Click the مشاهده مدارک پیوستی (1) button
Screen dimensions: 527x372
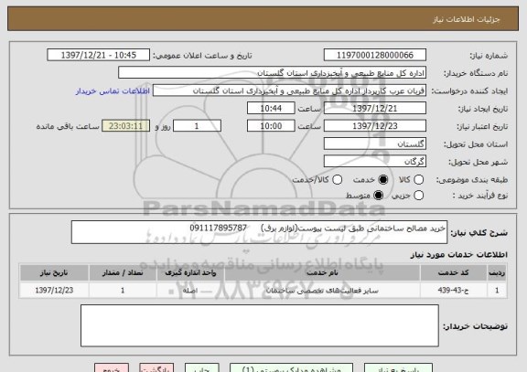(x=291, y=367)
